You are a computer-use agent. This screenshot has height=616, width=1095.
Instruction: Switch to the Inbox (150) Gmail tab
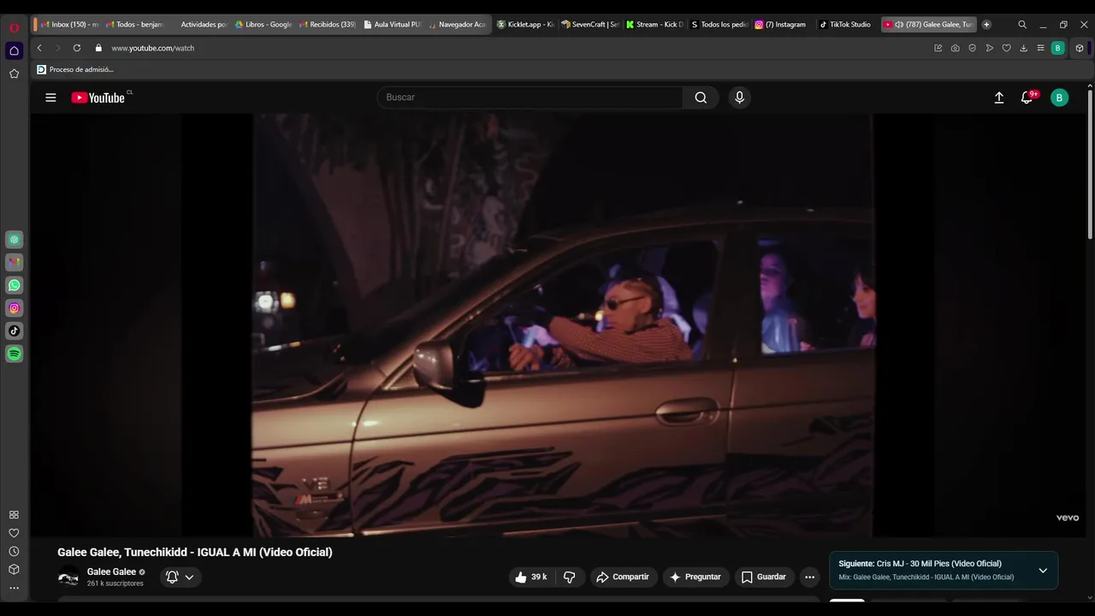pyautogui.click(x=68, y=25)
